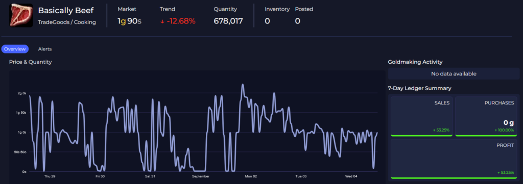Click the Market price 1g 90s
Screen dimensions: 523x184
[129, 21]
